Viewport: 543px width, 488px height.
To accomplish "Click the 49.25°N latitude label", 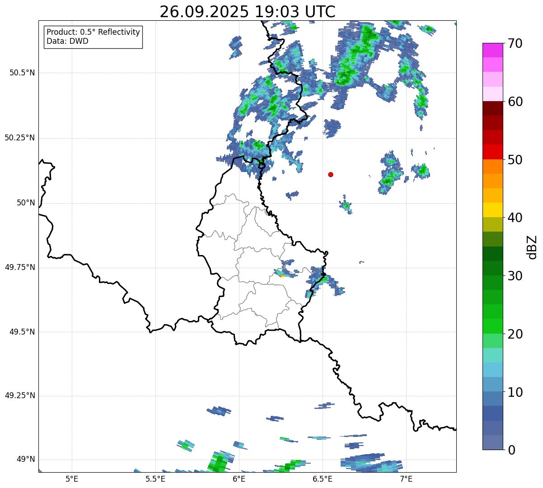I will (19, 395).
